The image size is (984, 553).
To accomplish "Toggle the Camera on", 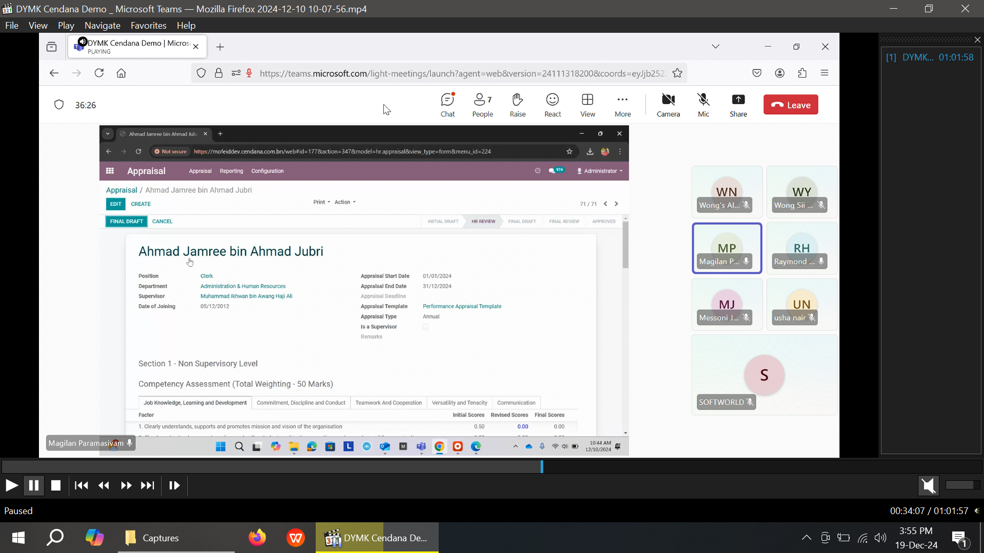I will 668,105.
